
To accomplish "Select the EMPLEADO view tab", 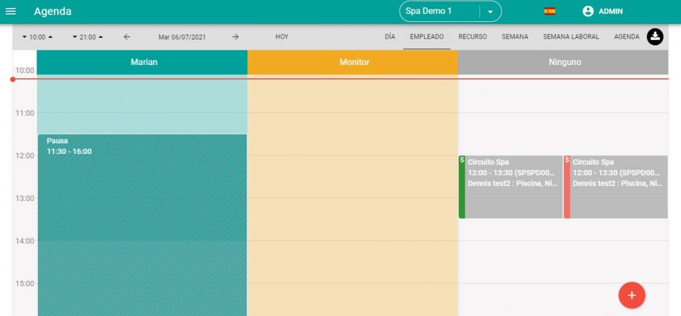I will pyautogui.click(x=426, y=37).
